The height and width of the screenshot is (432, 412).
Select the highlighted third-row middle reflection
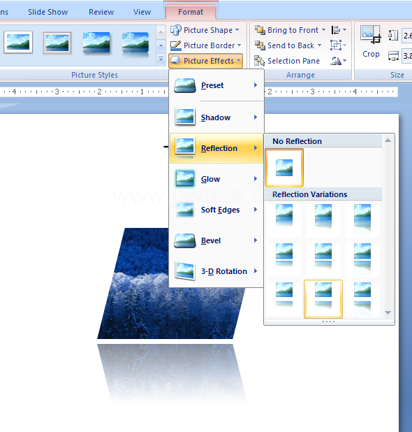323,299
